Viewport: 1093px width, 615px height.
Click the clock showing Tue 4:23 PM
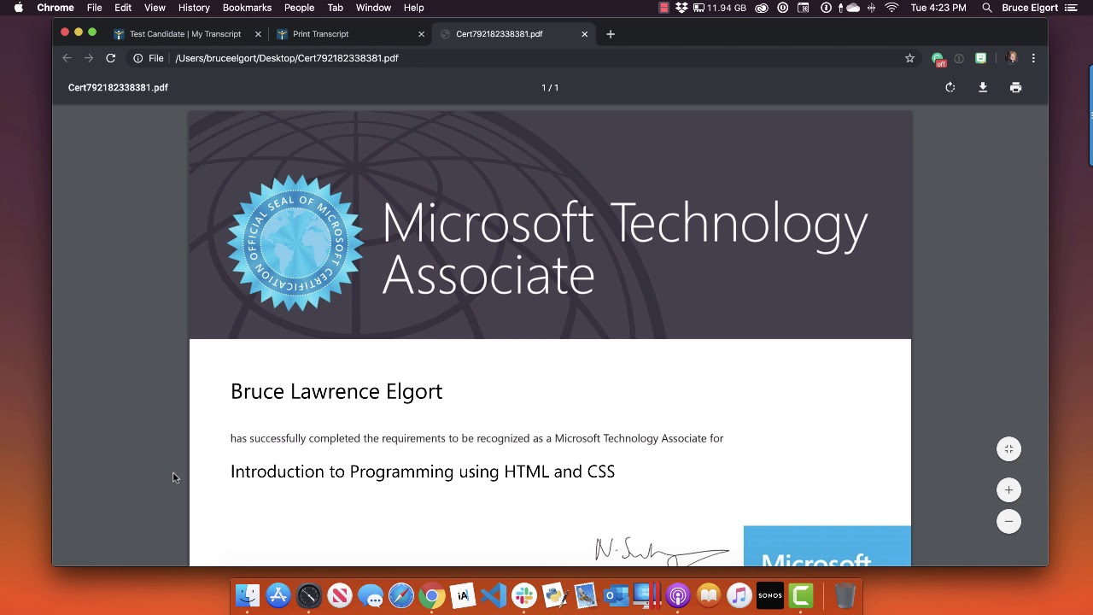938,8
